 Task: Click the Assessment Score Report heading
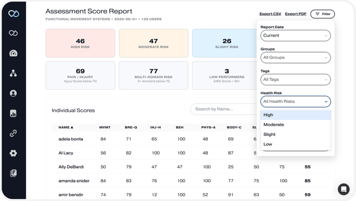(89, 11)
